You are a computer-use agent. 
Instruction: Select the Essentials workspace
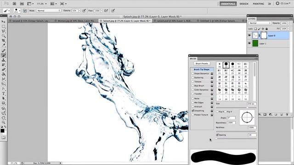point(228,4)
